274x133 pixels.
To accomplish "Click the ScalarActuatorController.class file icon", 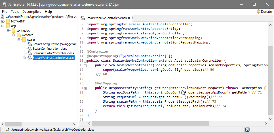I will click(30, 53).
